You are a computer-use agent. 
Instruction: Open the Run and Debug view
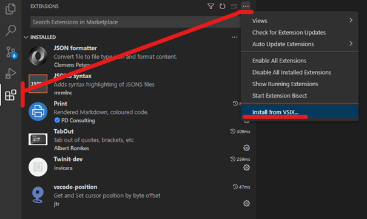pos(10,73)
